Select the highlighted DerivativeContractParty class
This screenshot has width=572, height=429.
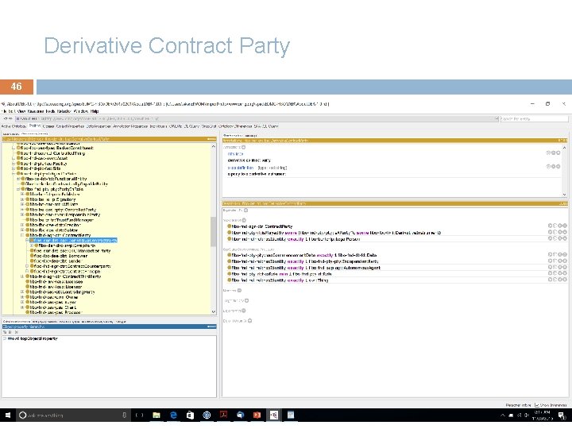click(73, 241)
